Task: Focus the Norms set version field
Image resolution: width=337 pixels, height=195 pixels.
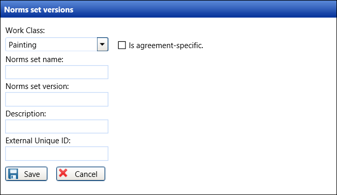Action: [x=57, y=99]
